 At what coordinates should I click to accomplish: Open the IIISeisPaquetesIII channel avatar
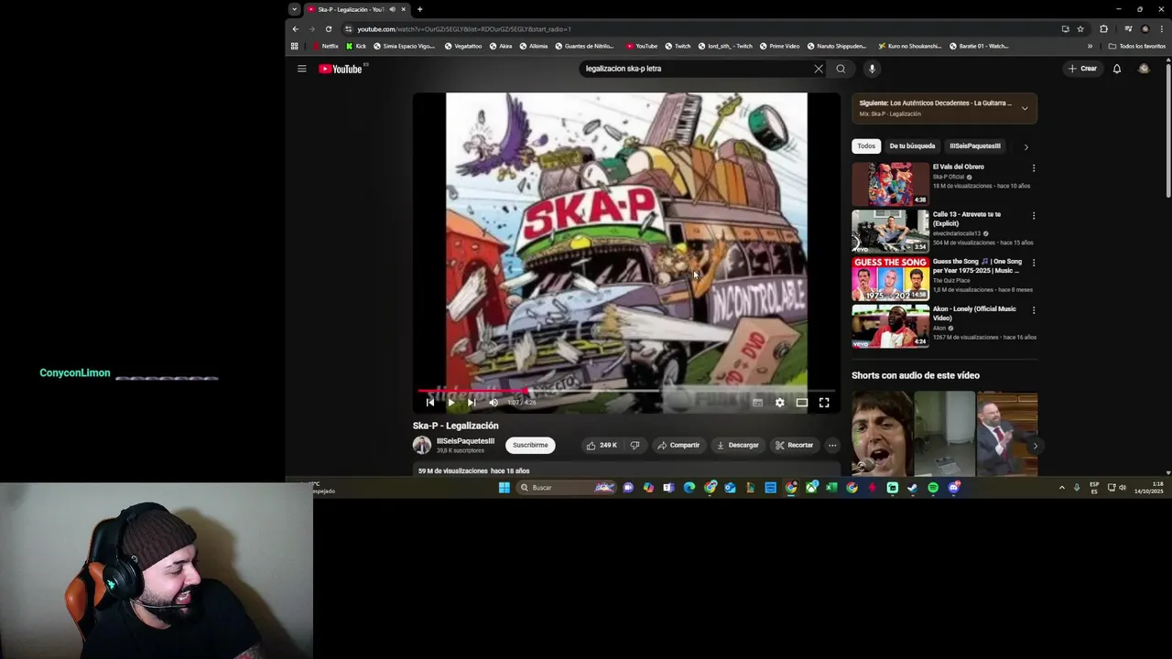(x=422, y=446)
